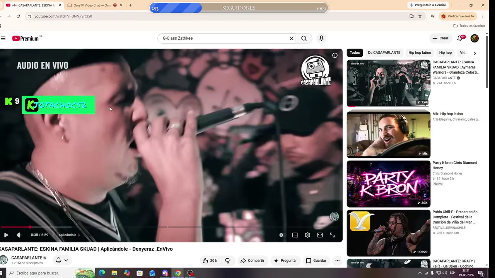Show hidden system tray icons
The height and width of the screenshot is (278, 495).
[420, 273]
